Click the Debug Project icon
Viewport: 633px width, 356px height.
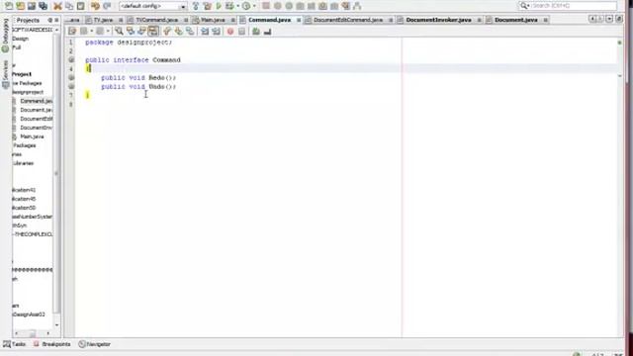tap(229, 6)
